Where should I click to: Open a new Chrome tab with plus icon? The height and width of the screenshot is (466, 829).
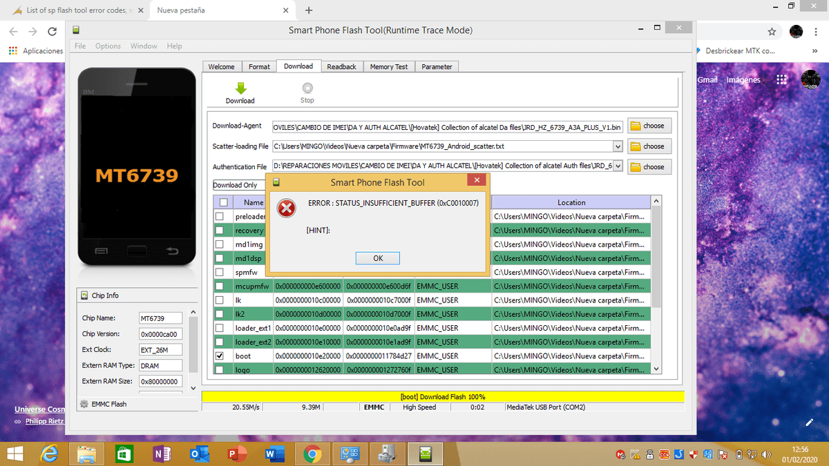[309, 10]
